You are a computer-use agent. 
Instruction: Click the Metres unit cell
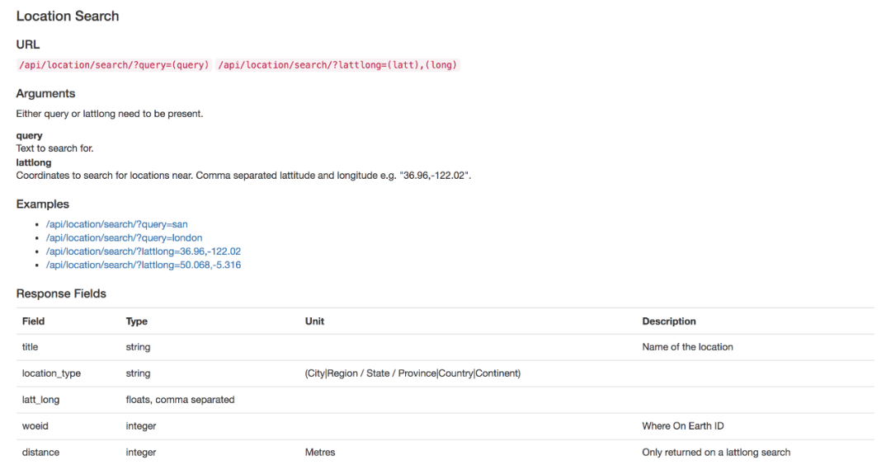pos(320,453)
